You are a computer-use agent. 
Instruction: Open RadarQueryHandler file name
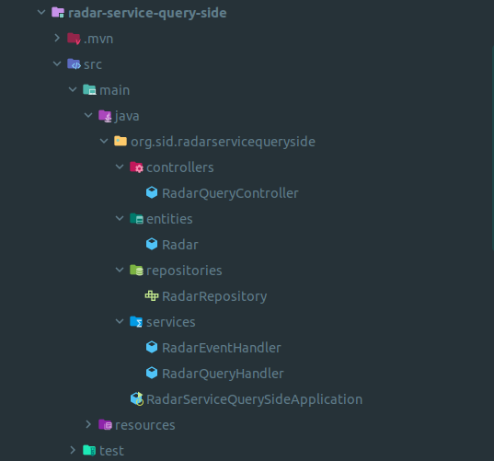pos(223,374)
